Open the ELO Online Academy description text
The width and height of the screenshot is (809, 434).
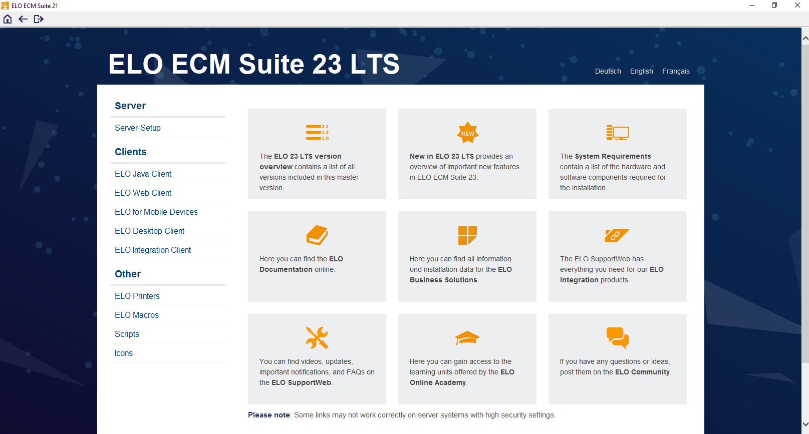462,372
